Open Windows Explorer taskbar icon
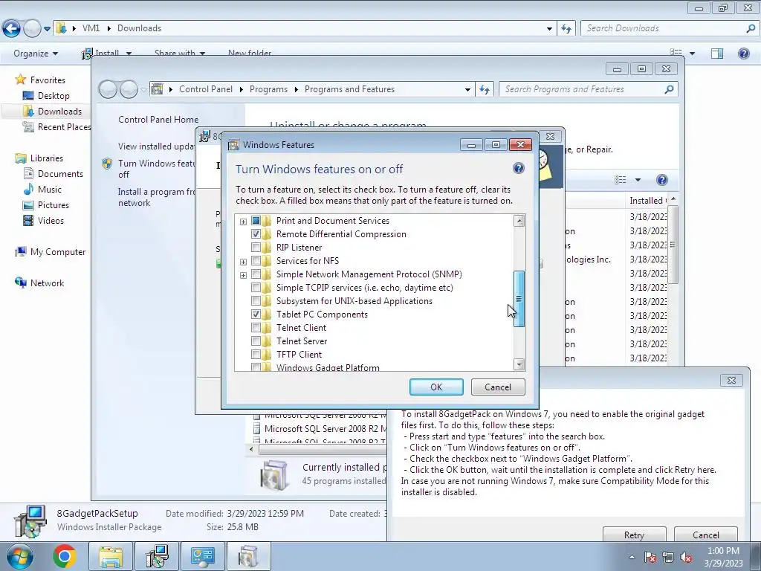This screenshot has width=761, height=571. (x=111, y=556)
